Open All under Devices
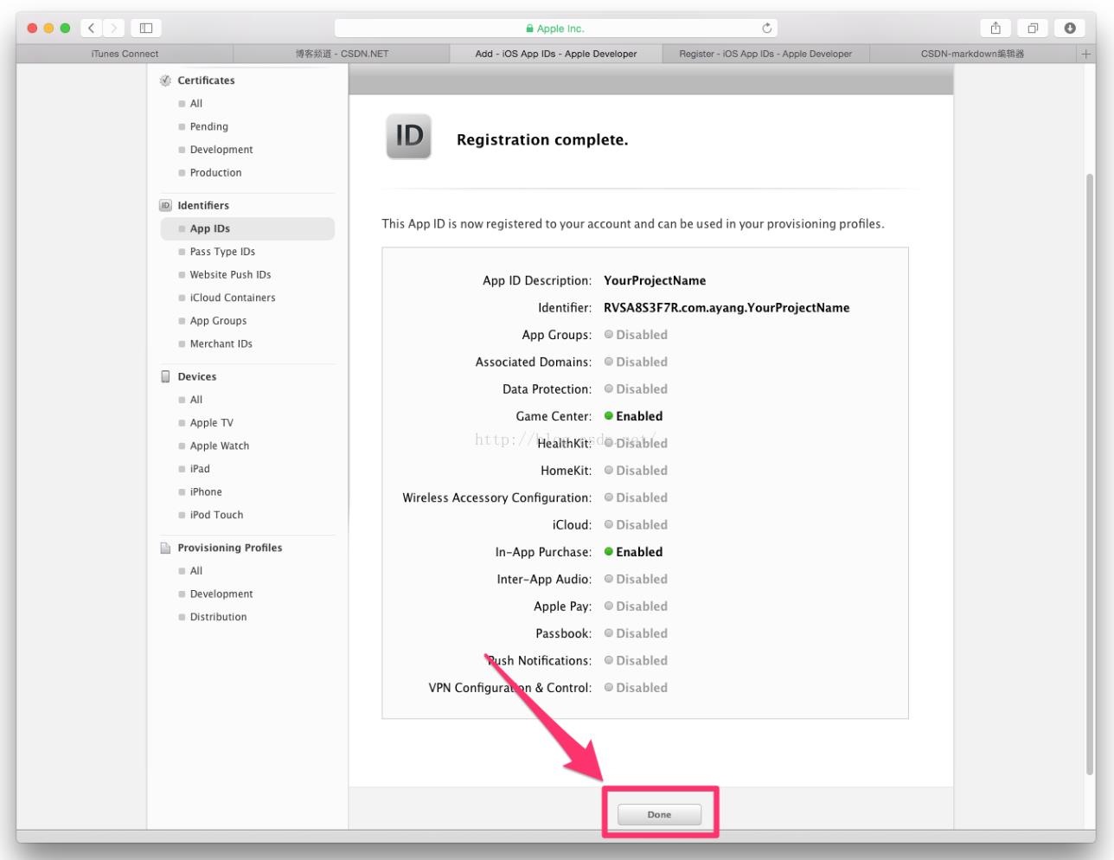Image resolution: width=1114 pixels, height=860 pixels. pos(196,400)
